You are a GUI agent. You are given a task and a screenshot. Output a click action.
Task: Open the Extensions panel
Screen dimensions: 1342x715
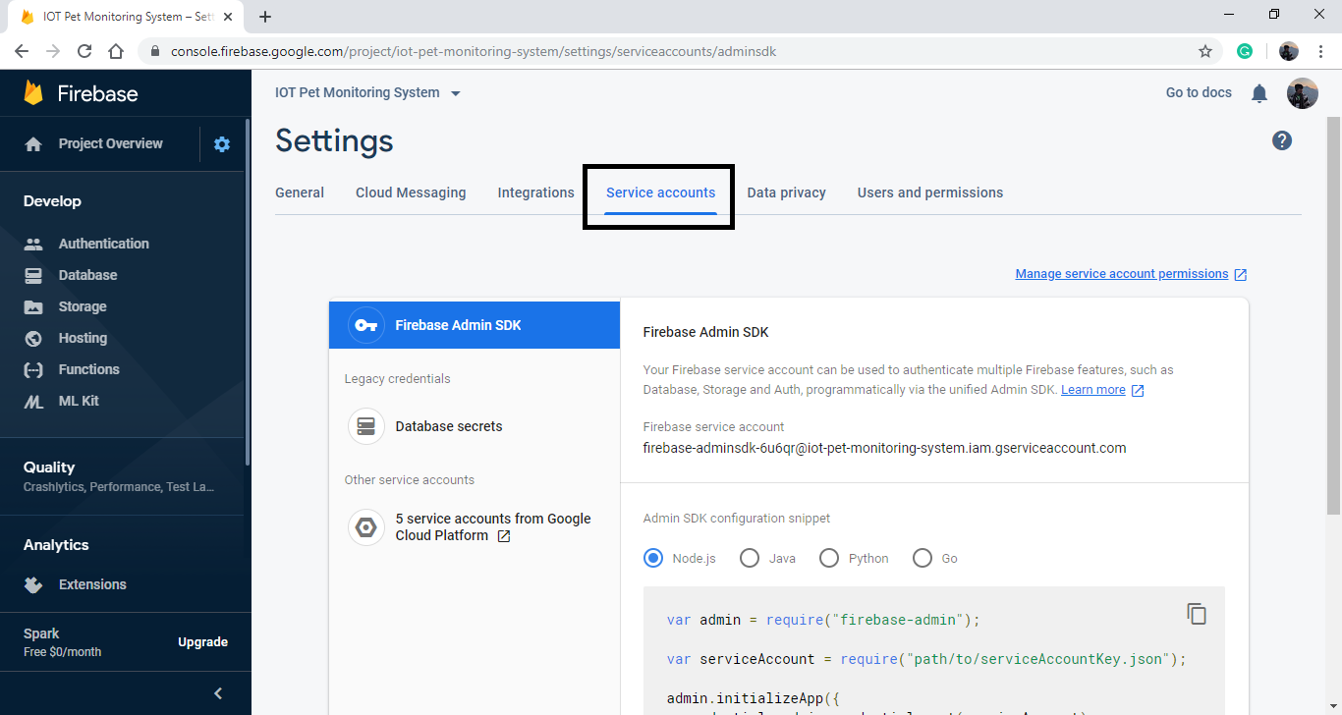coord(90,584)
